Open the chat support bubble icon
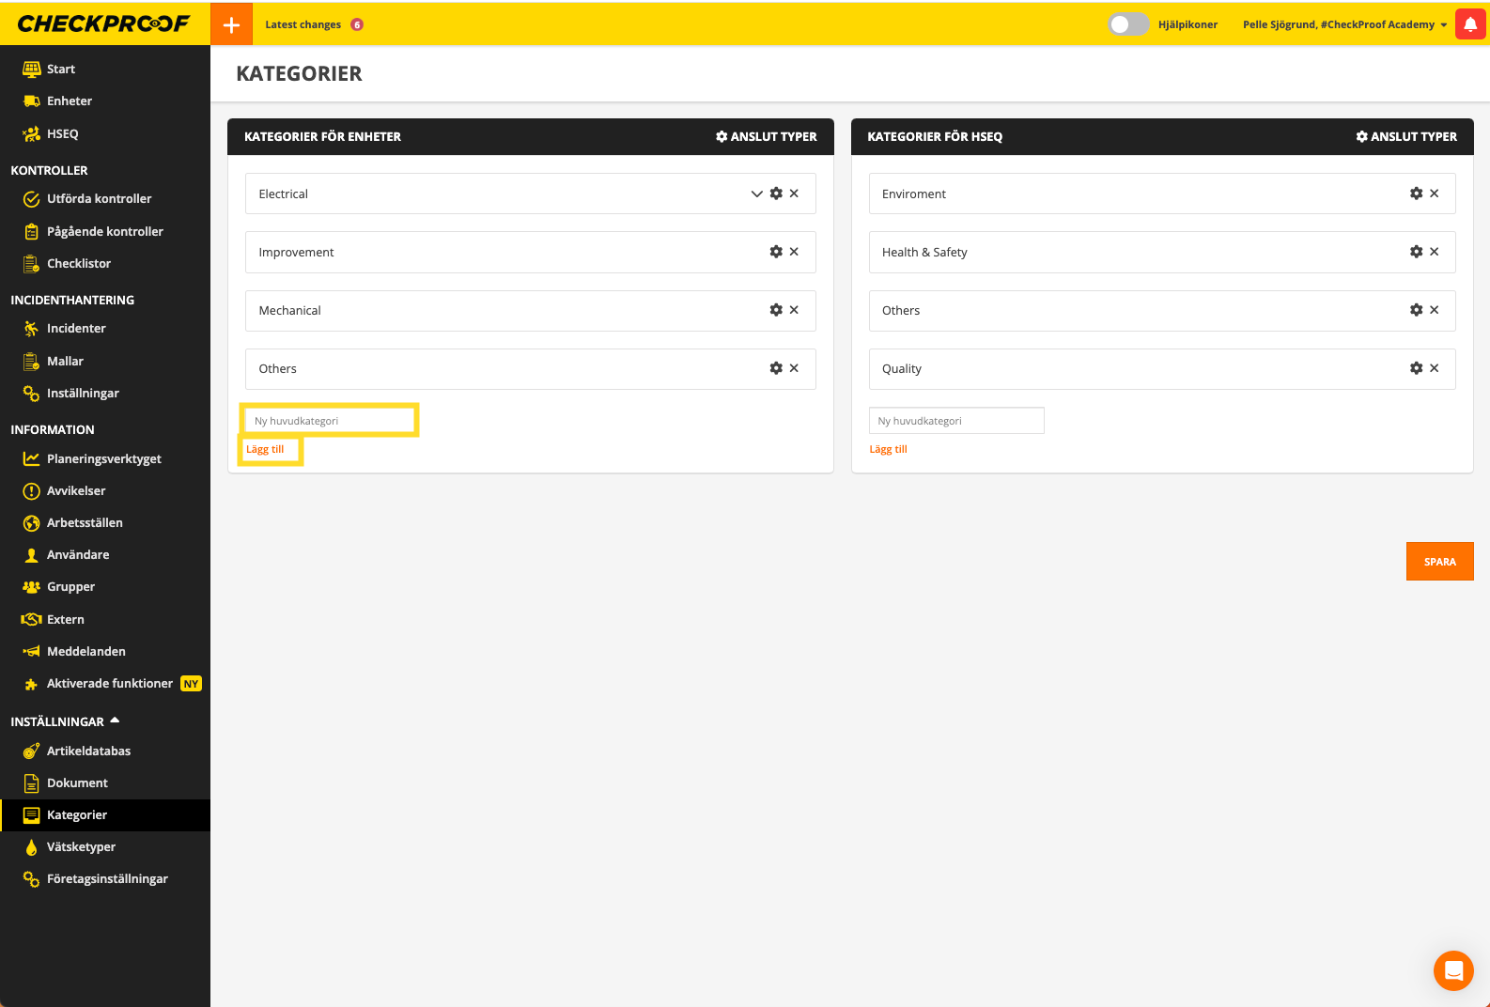Screen dimensions: 1490x1007 coord(1453,970)
